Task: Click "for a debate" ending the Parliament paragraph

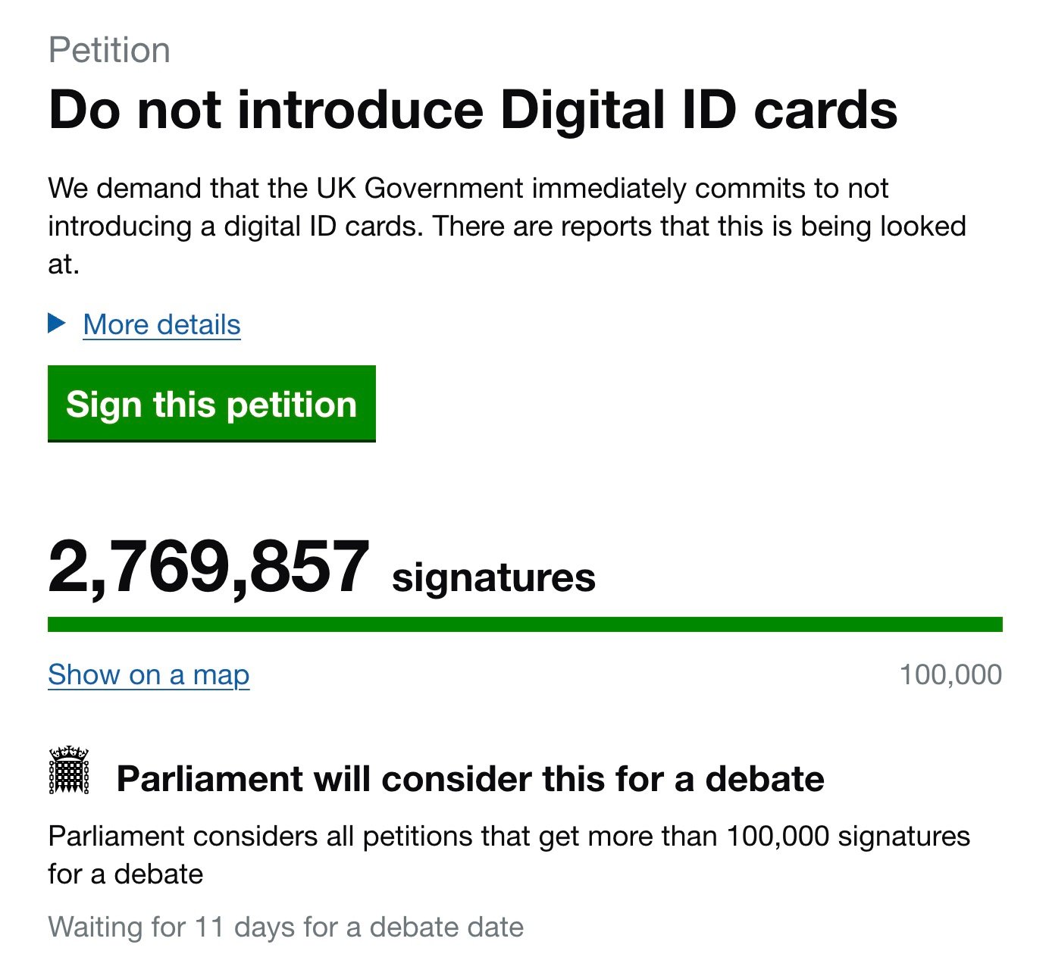Action: pos(126,874)
